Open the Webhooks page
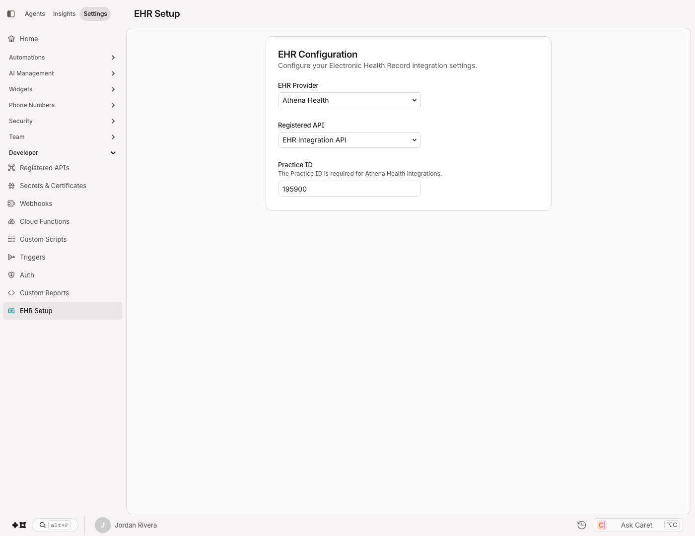The image size is (695, 536). point(63,203)
